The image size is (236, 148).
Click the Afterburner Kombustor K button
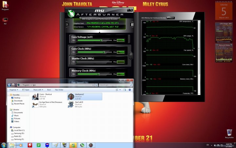67,24
